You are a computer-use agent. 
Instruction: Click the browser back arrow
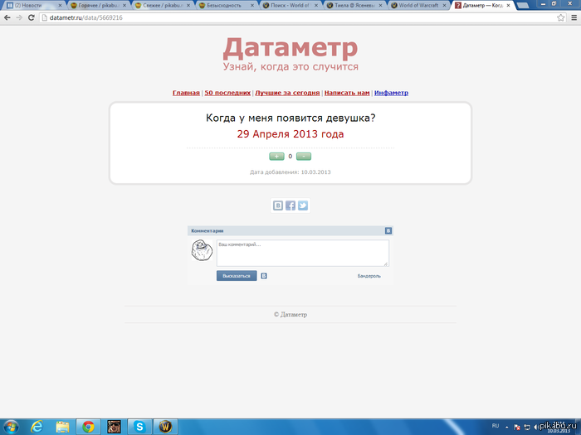7,17
